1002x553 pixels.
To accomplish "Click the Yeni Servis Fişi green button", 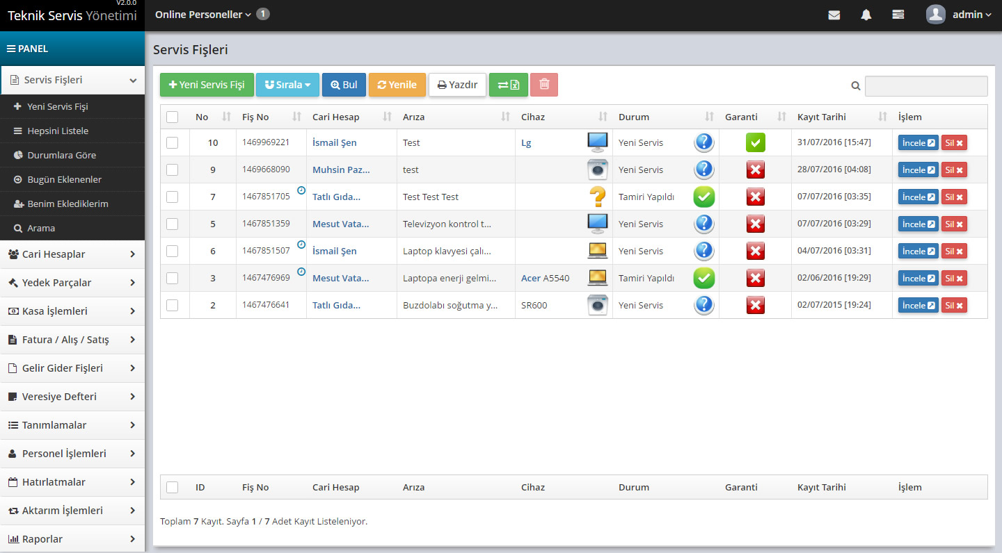I will pos(207,85).
